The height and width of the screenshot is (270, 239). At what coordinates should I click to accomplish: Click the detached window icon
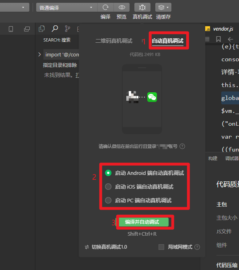[27, 29]
